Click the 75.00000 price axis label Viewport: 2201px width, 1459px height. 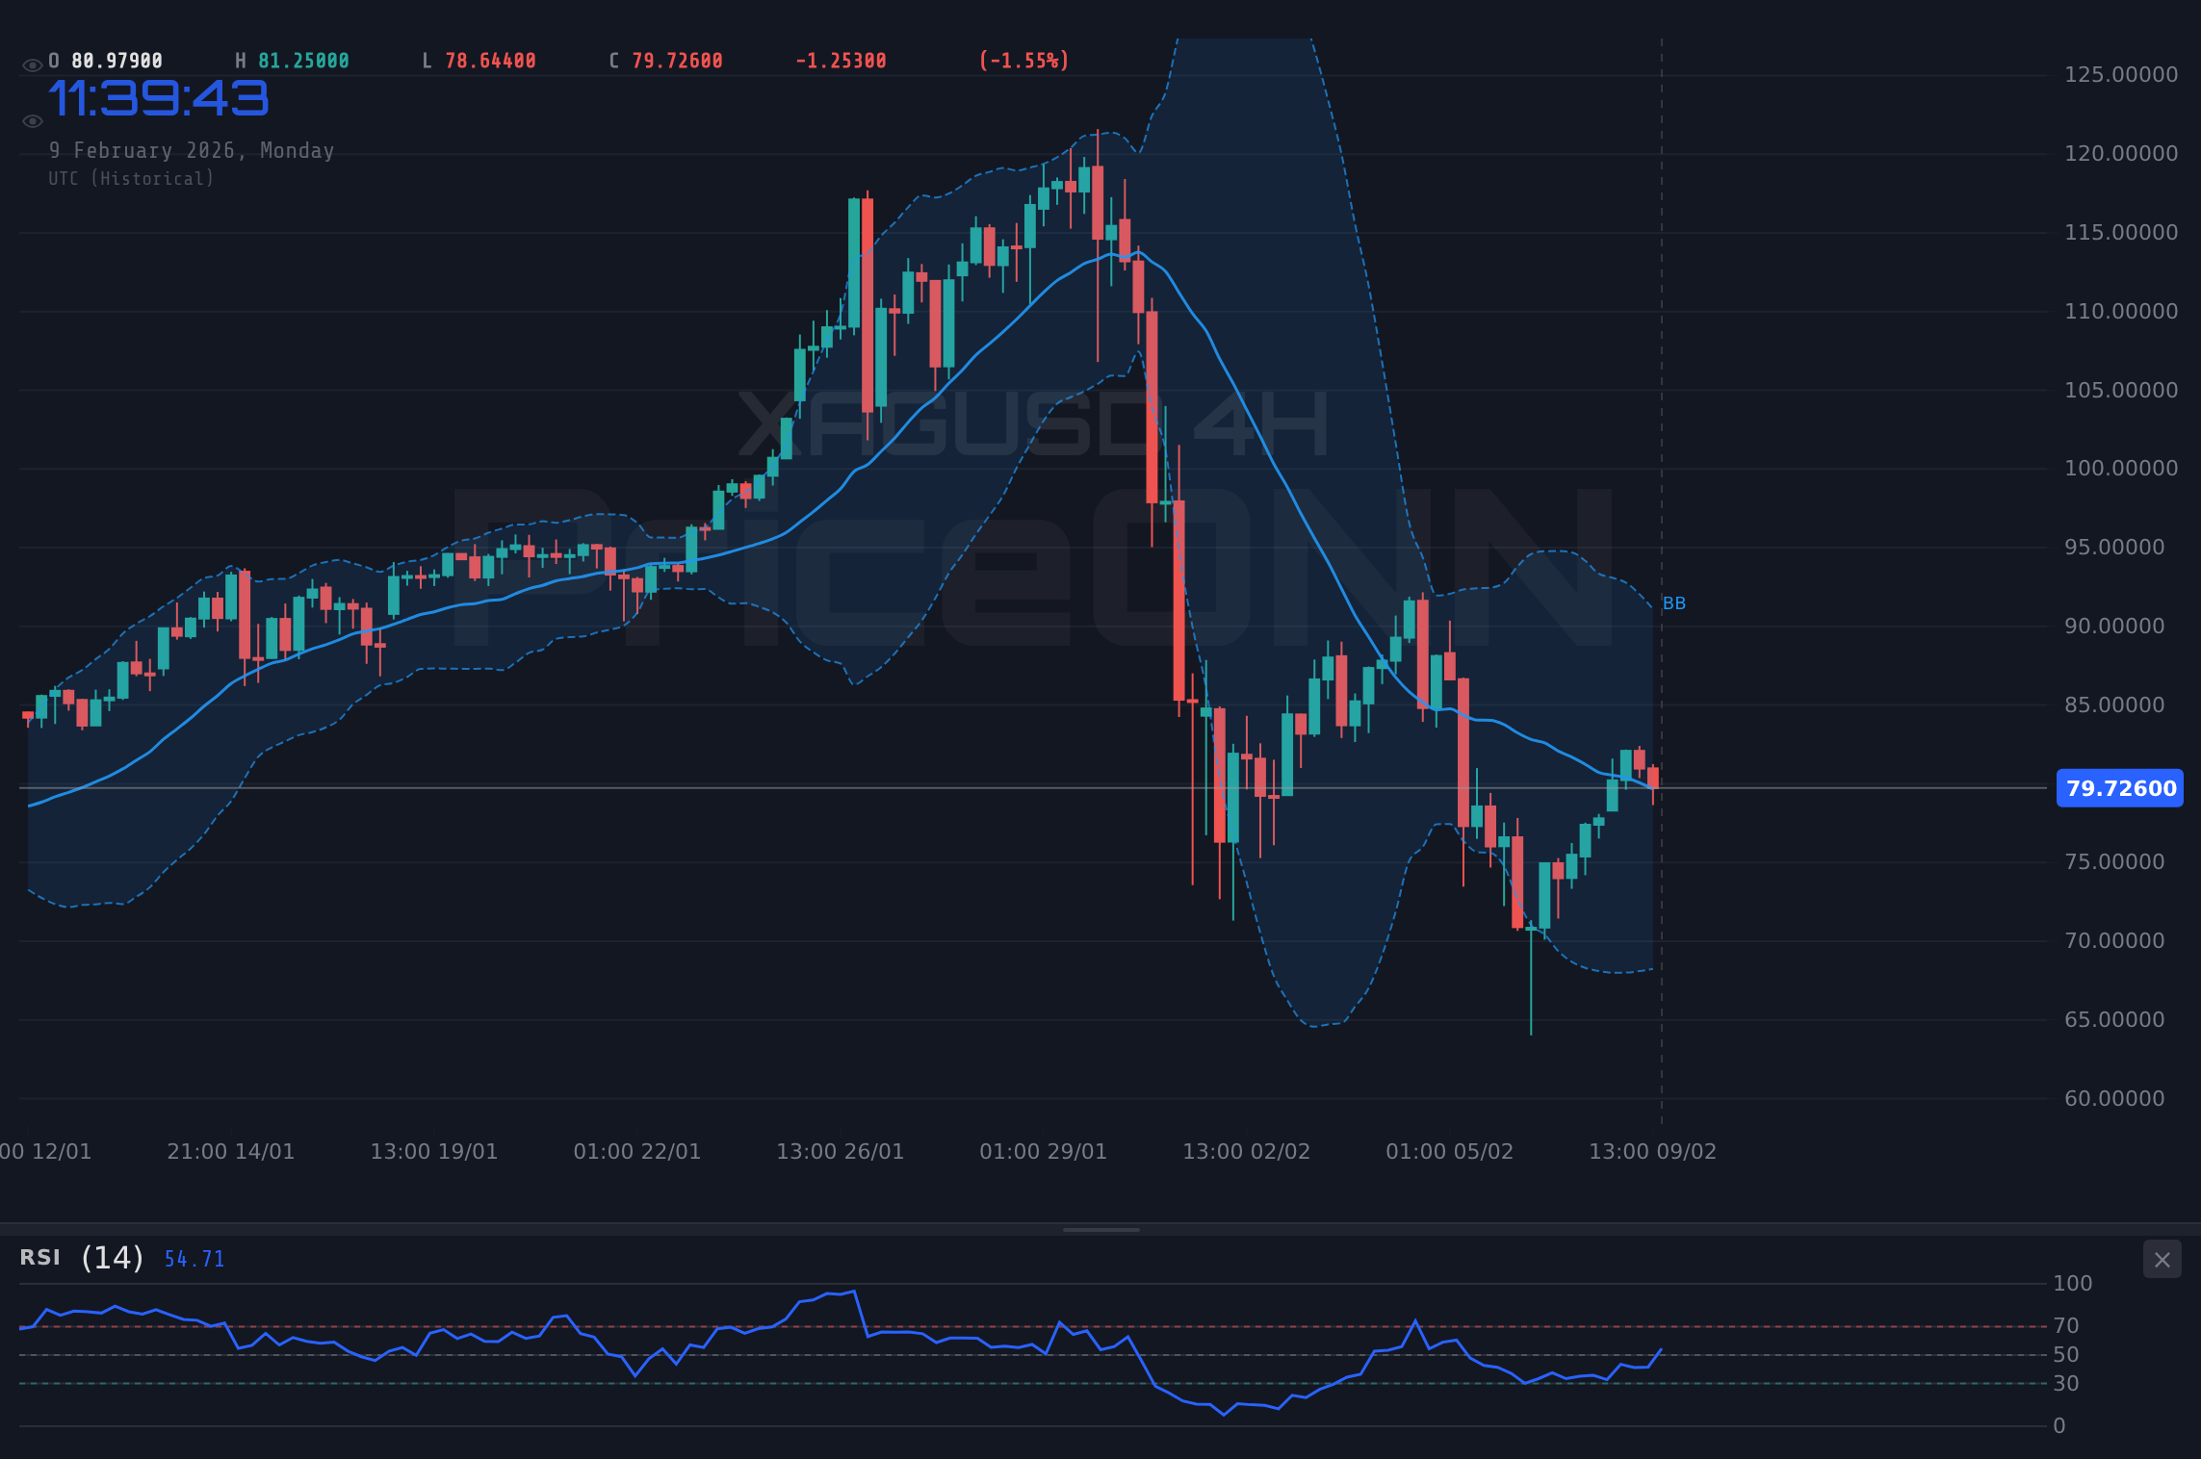[x=2114, y=862]
